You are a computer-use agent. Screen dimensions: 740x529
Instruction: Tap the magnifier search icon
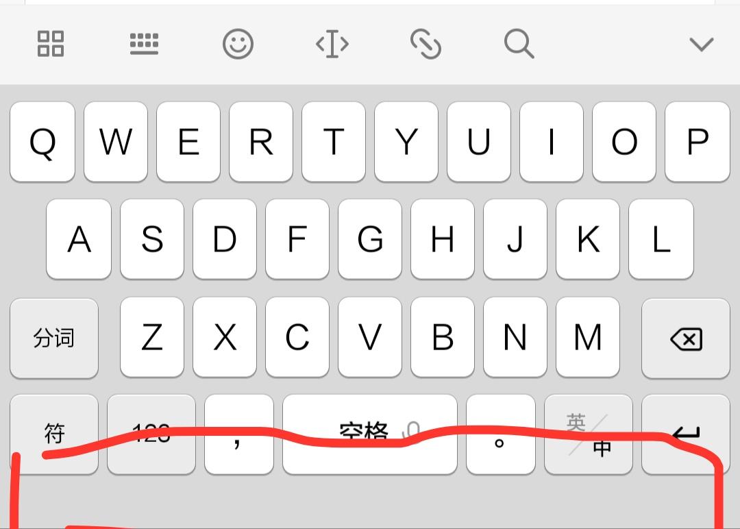(519, 44)
